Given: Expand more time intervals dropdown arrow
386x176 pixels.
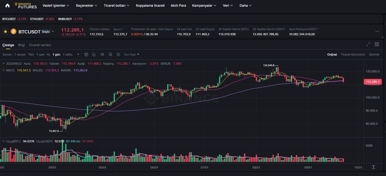Looking at the screenshot, I should tap(78, 55).
